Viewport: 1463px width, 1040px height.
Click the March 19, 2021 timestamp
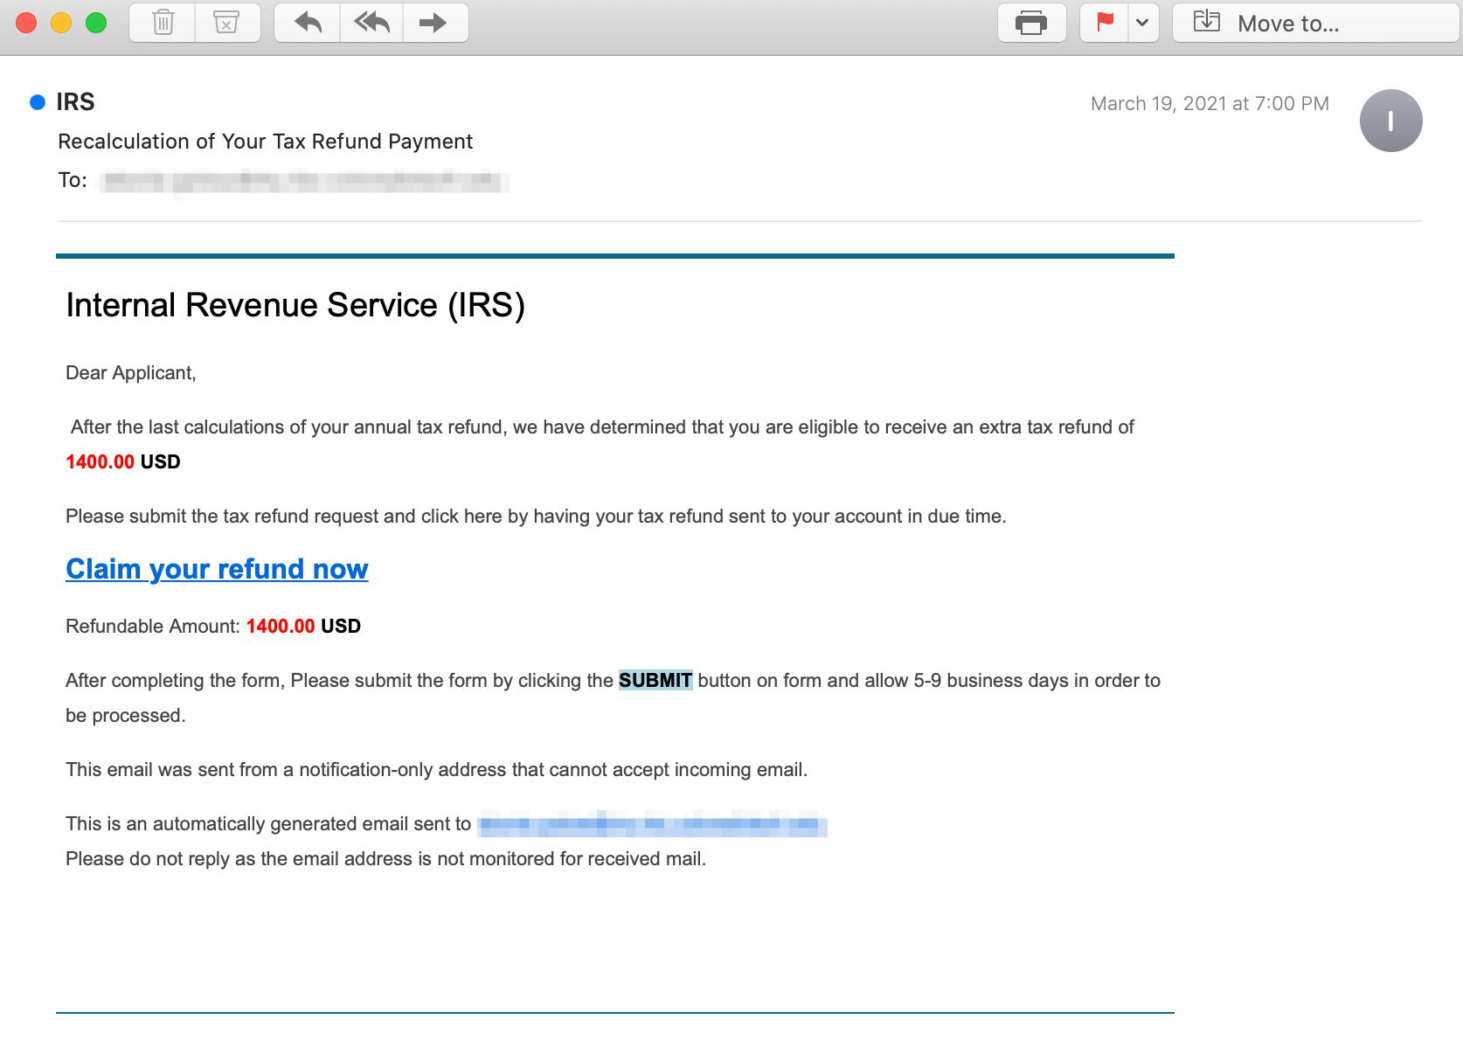1209,104
